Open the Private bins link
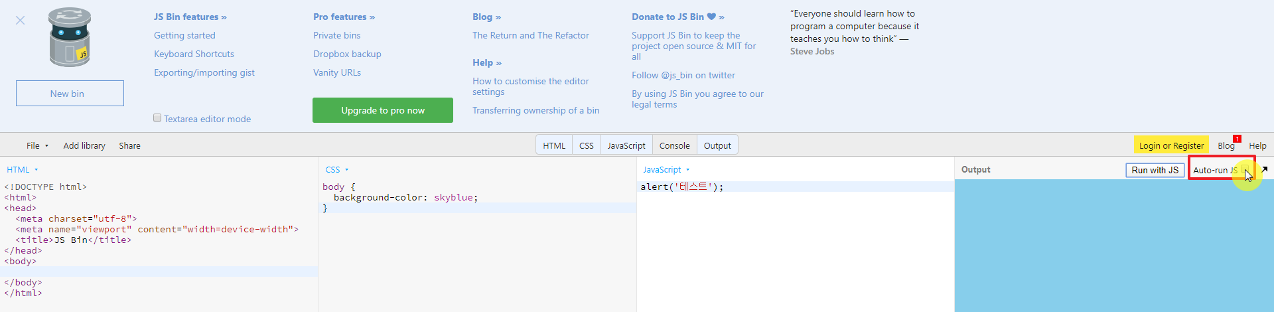 pyautogui.click(x=337, y=35)
